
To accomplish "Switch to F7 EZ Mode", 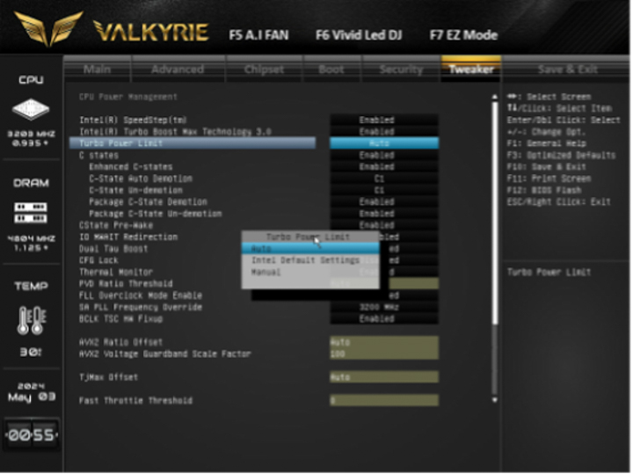I will pos(463,35).
